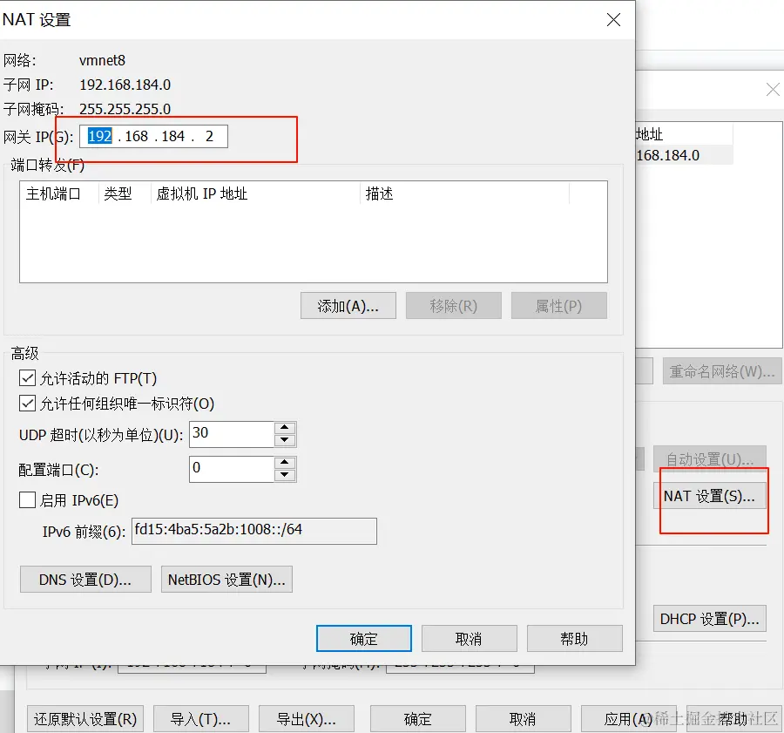Click 确定 in the background editor window
This screenshot has height=733, width=784.
(418, 719)
